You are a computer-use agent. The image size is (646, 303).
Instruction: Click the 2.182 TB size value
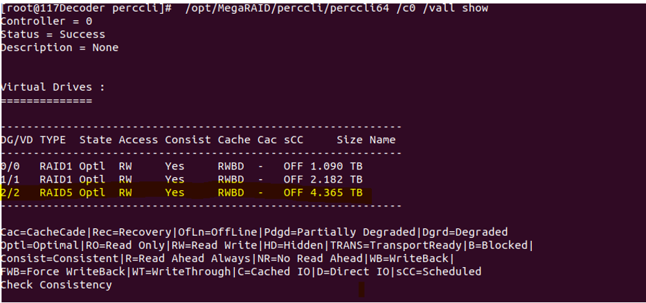(337, 180)
